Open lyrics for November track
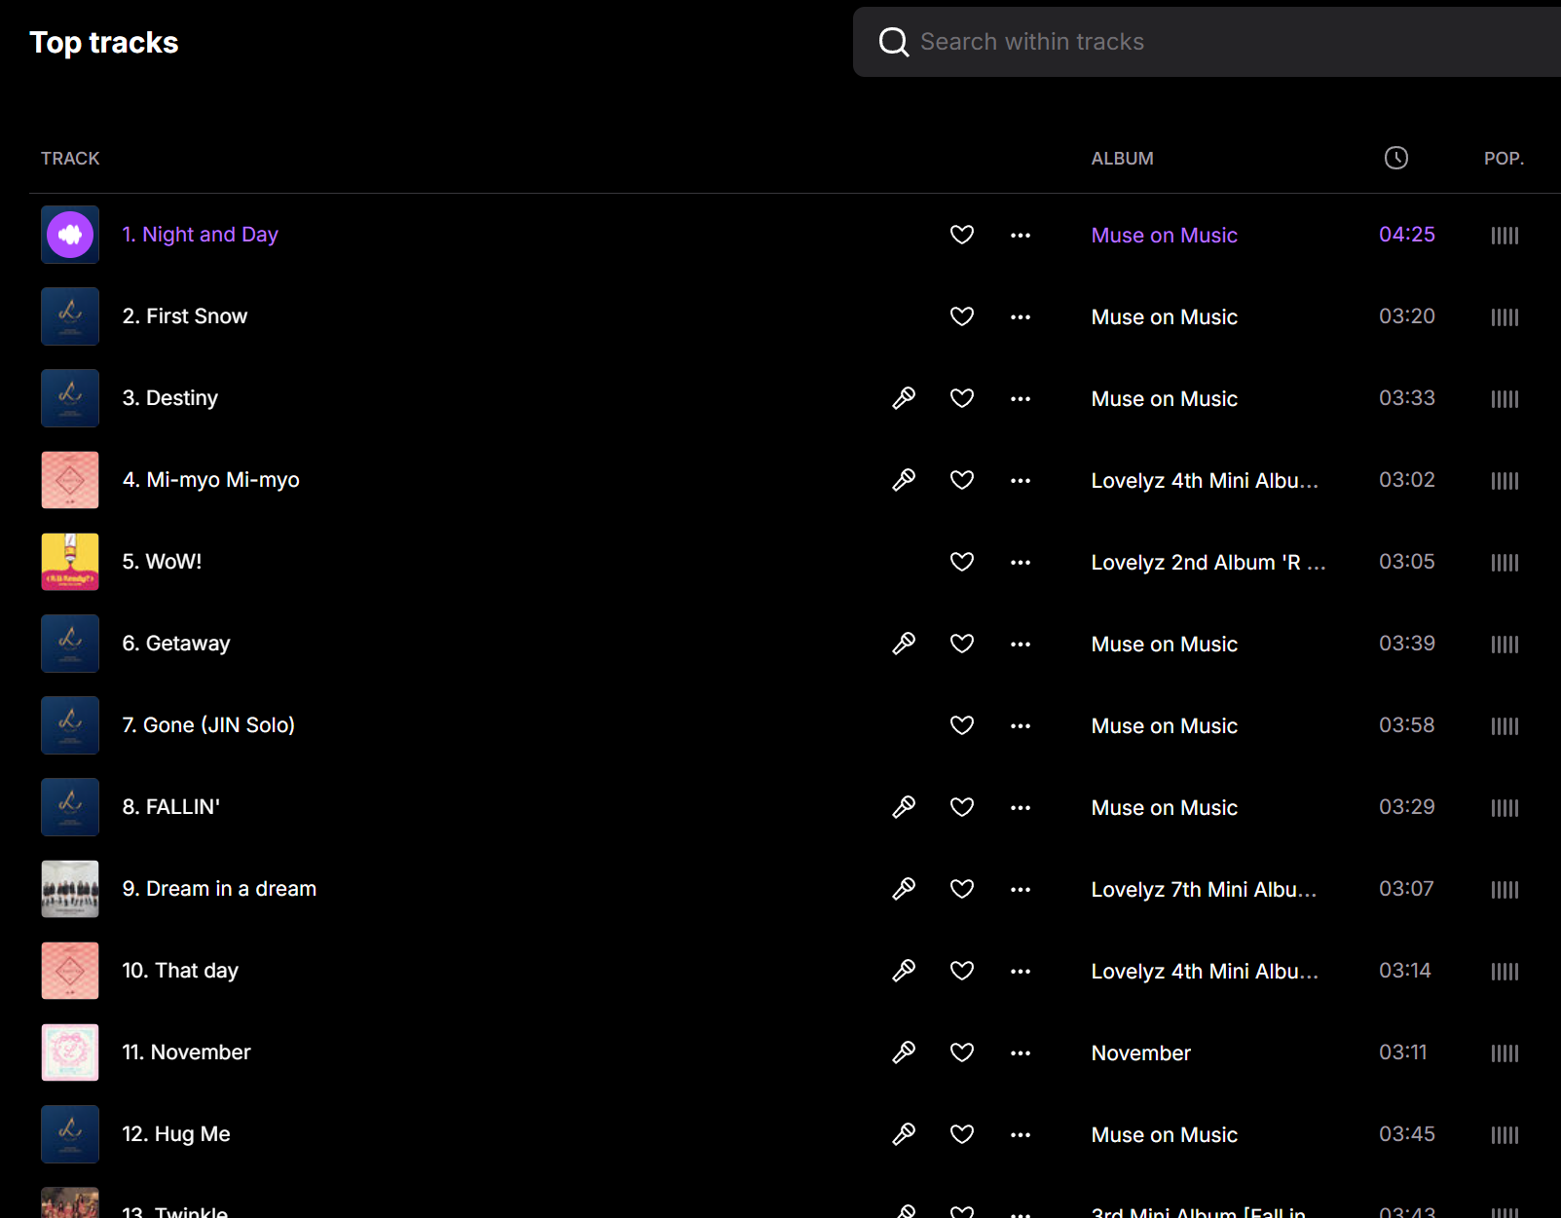This screenshot has width=1561, height=1218. [x=904, y=1052]
